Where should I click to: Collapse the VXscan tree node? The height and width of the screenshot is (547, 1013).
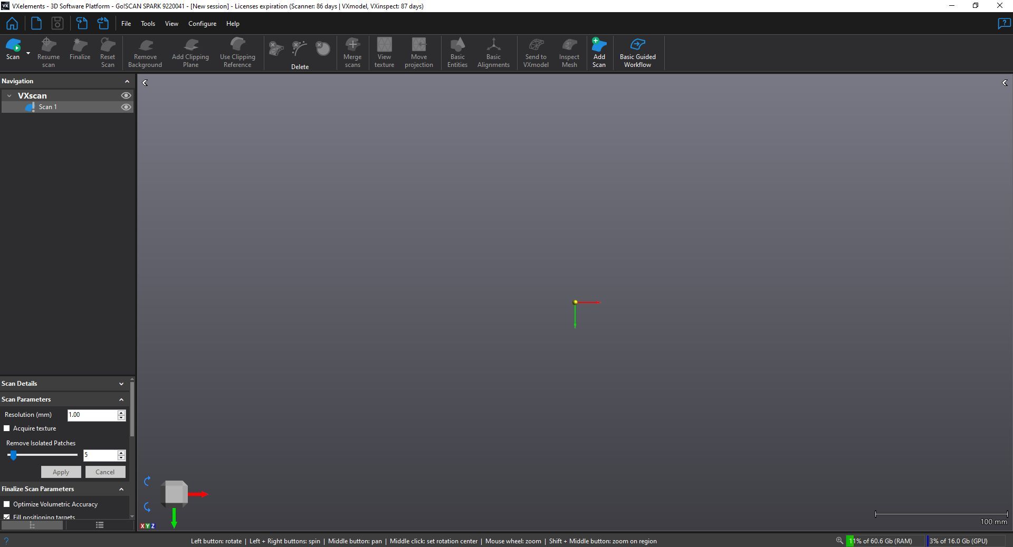pos(8,95)
